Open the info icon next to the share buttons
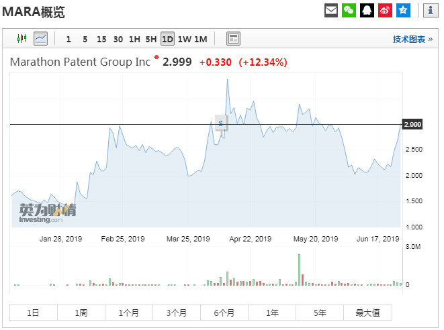This screenshot has width=444, height=330. pos(431,11)
